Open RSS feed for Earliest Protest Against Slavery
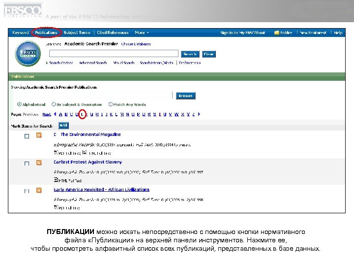Viewport: 354px width, 266px height. (x=39, y=163)
